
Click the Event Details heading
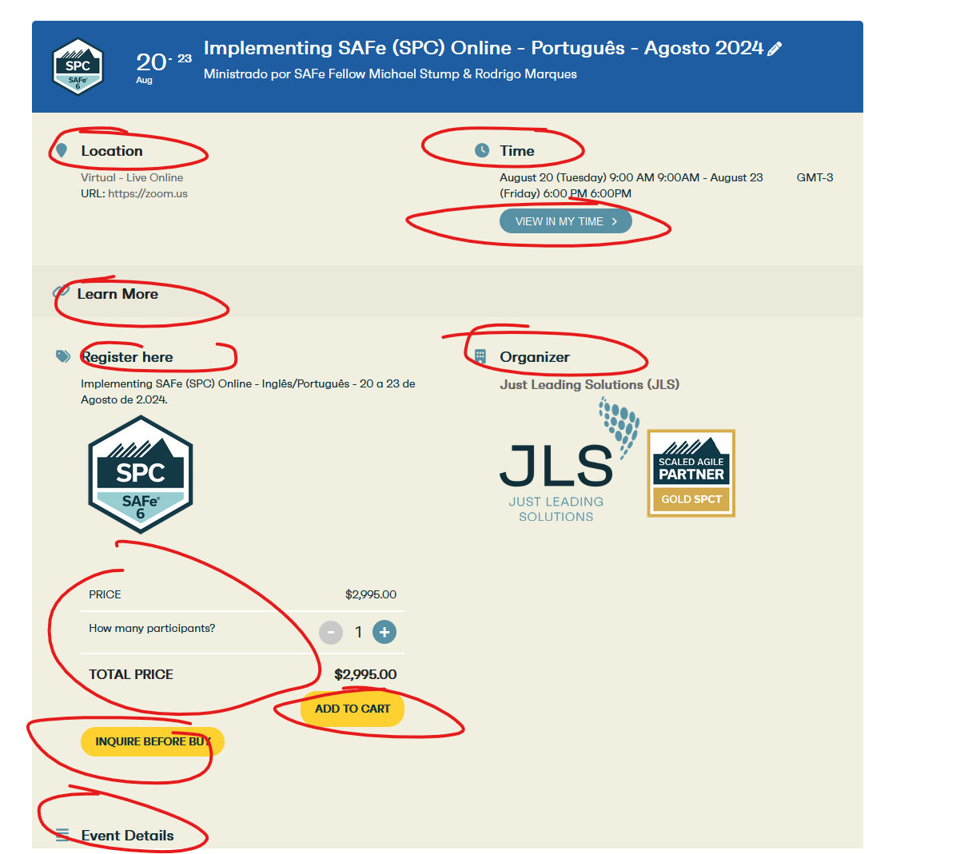[x=127, y=836]
